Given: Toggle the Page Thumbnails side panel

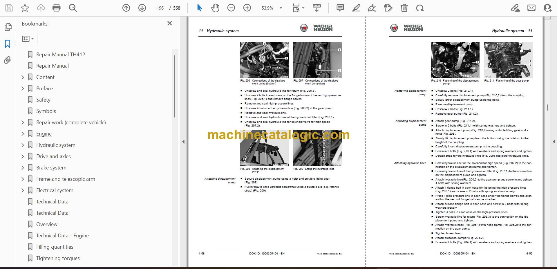Looking at the screenshot, I should [x=8, y=27].
